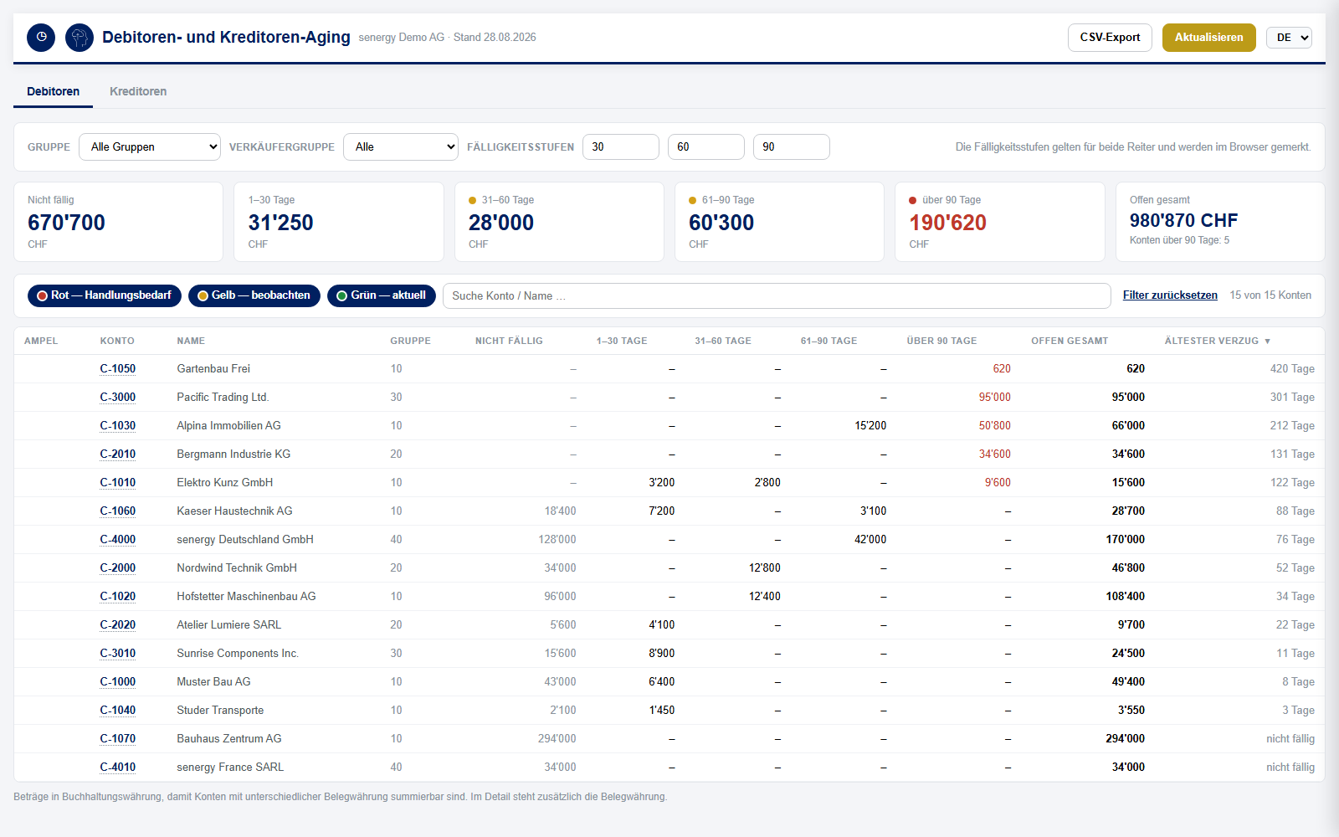The width and height of the screenshot is (1339, 837).
Task: Open account C-1020 link
Action: [x=118, y=597]
